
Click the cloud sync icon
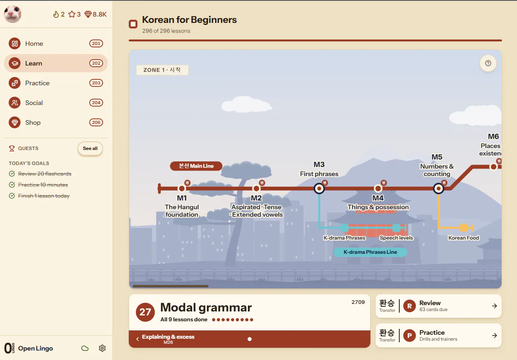click(85, 348)
